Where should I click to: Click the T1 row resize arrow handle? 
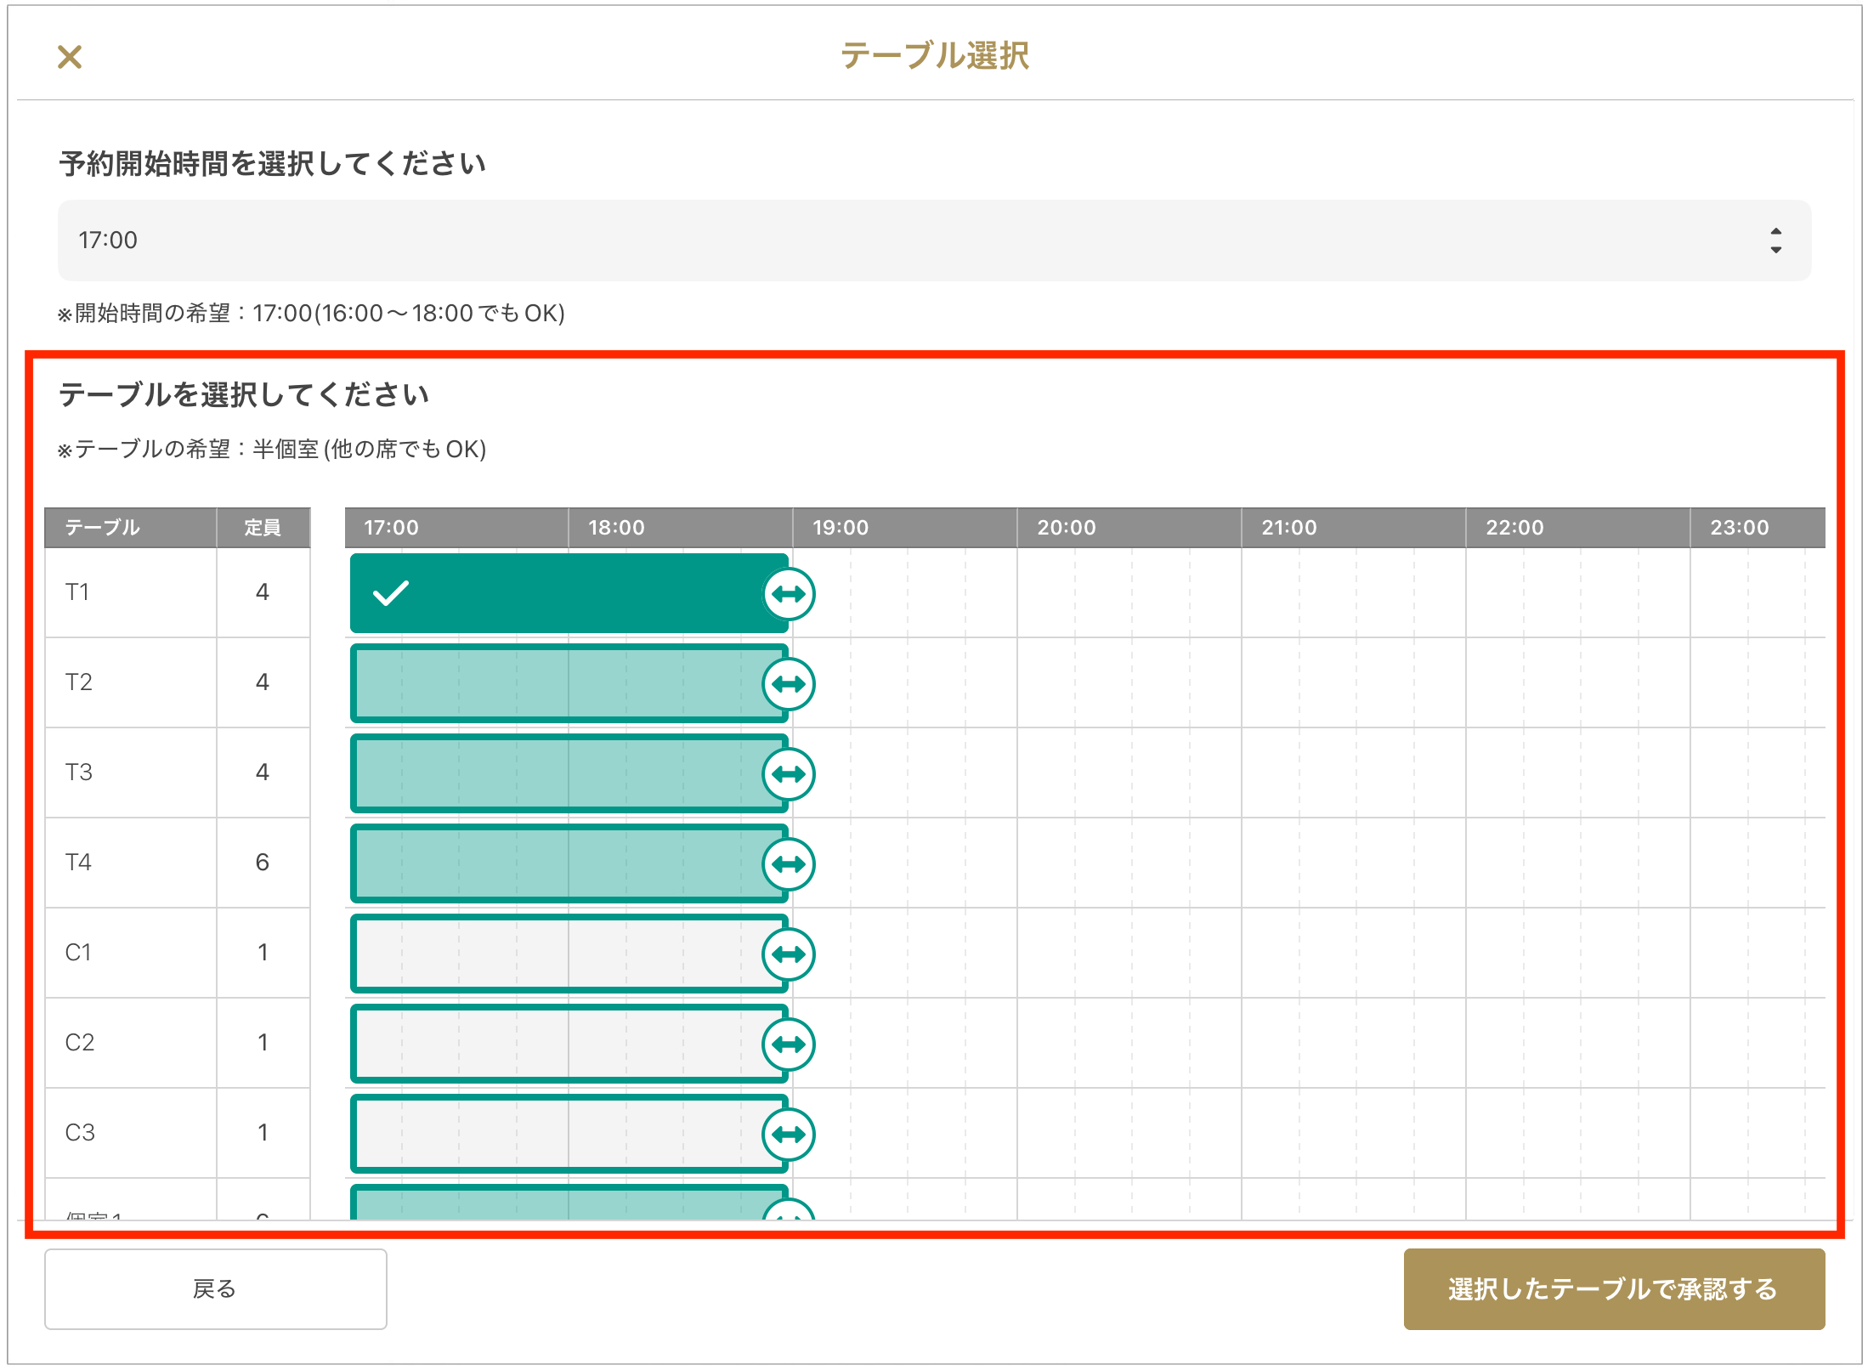click(789, 593)
